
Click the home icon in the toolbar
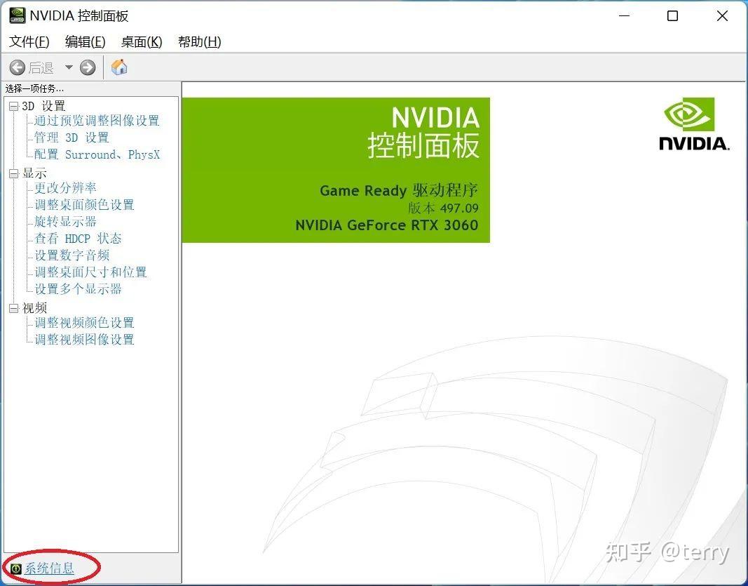click(x=118, y=67)
